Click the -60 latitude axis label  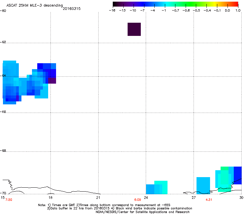(x=3, y=11)
